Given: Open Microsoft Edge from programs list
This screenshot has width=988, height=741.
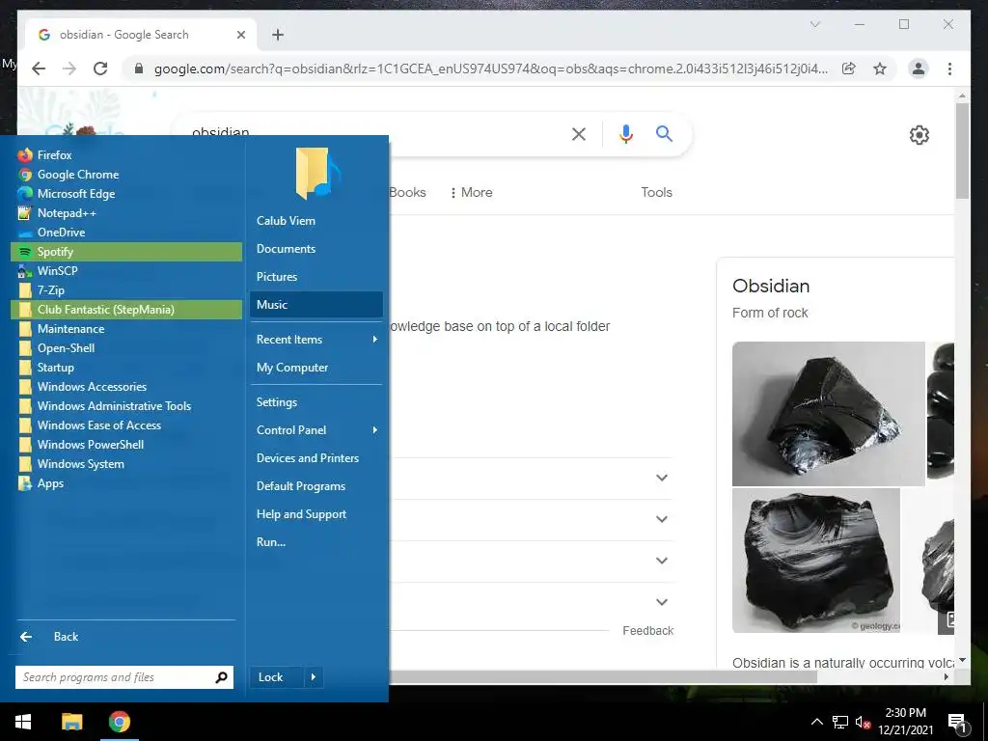Looking at the screenshot, I should pos(126,193).
